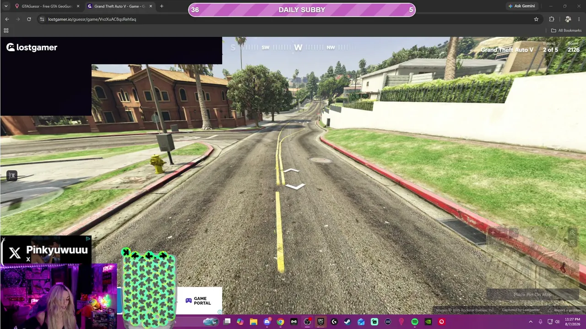Screen dimensions: 586x329
Task: Open Epic Games Launcher from the taskbar
Action: (x=320, y=322)
